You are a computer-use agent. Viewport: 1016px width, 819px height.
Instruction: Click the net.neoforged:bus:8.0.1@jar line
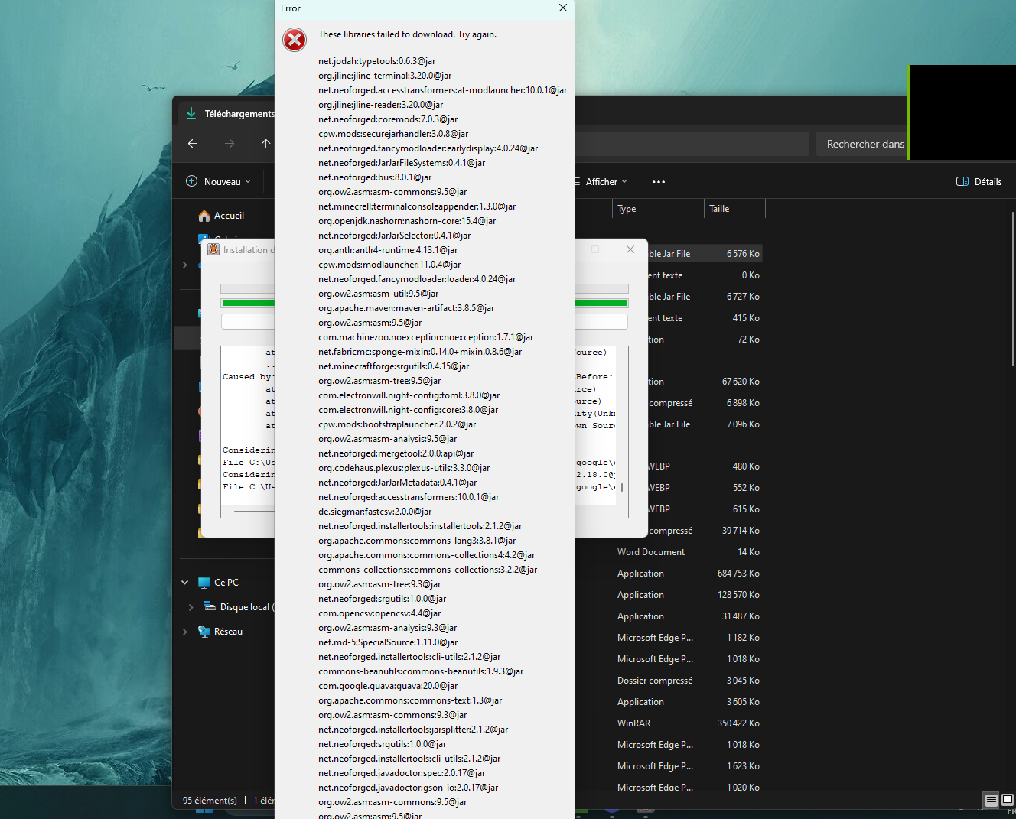tap(375, 177)
